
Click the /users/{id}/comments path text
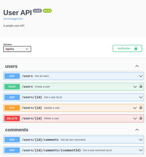point(40,140)
